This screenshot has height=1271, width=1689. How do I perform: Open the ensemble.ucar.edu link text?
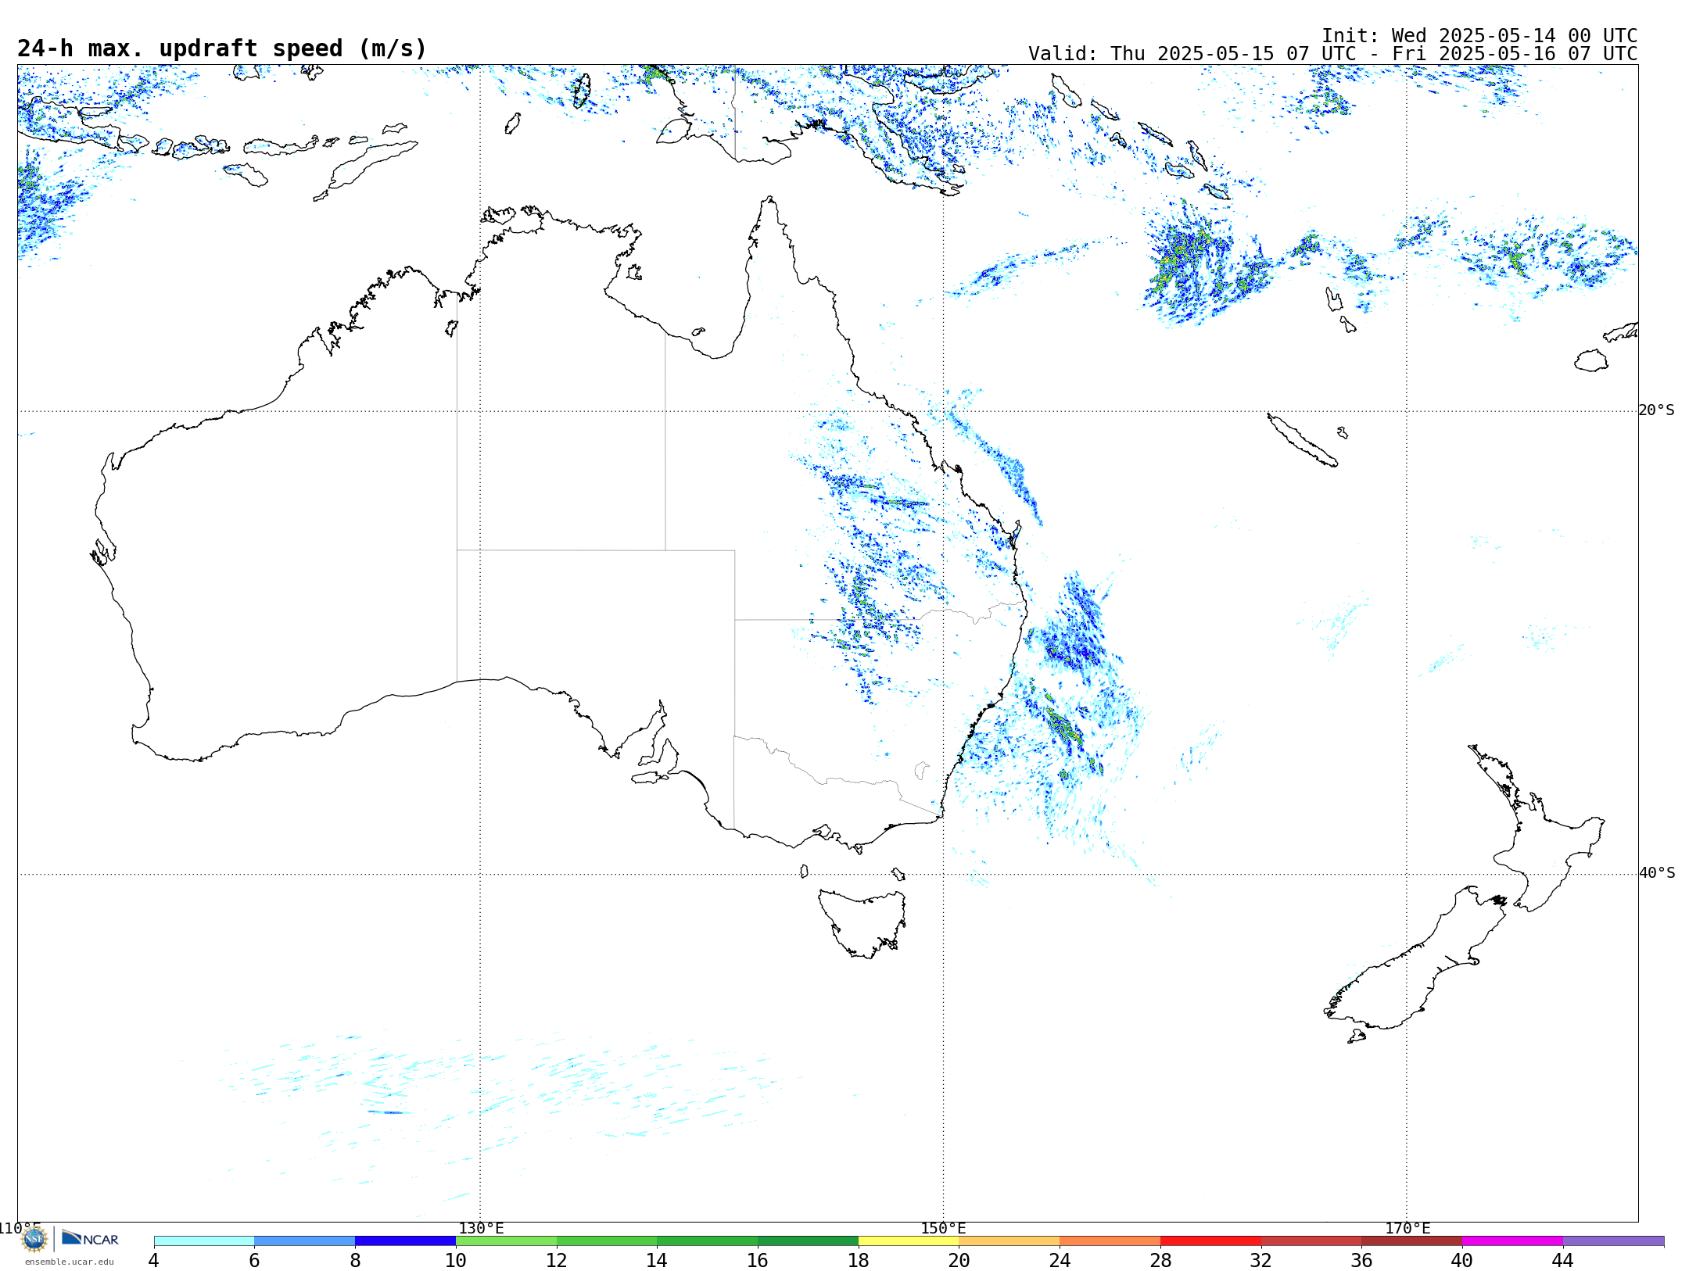point(69,1262)
